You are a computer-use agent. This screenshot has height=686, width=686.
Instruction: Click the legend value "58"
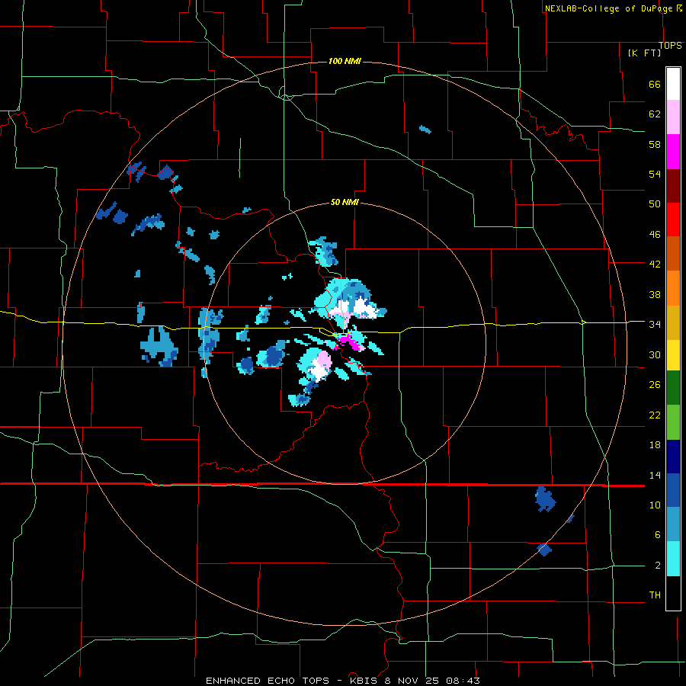655,144
